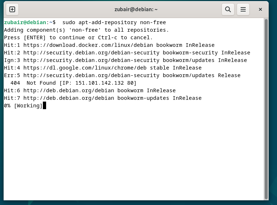This screenshot has width=277, height=205.
Task: Open a new terminal tab
Action: [x=12, y=9]
